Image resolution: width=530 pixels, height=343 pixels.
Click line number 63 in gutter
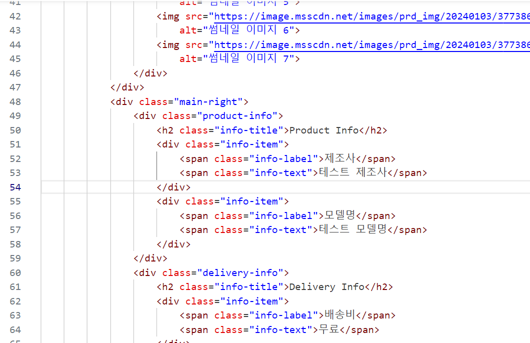click(15, 315)
